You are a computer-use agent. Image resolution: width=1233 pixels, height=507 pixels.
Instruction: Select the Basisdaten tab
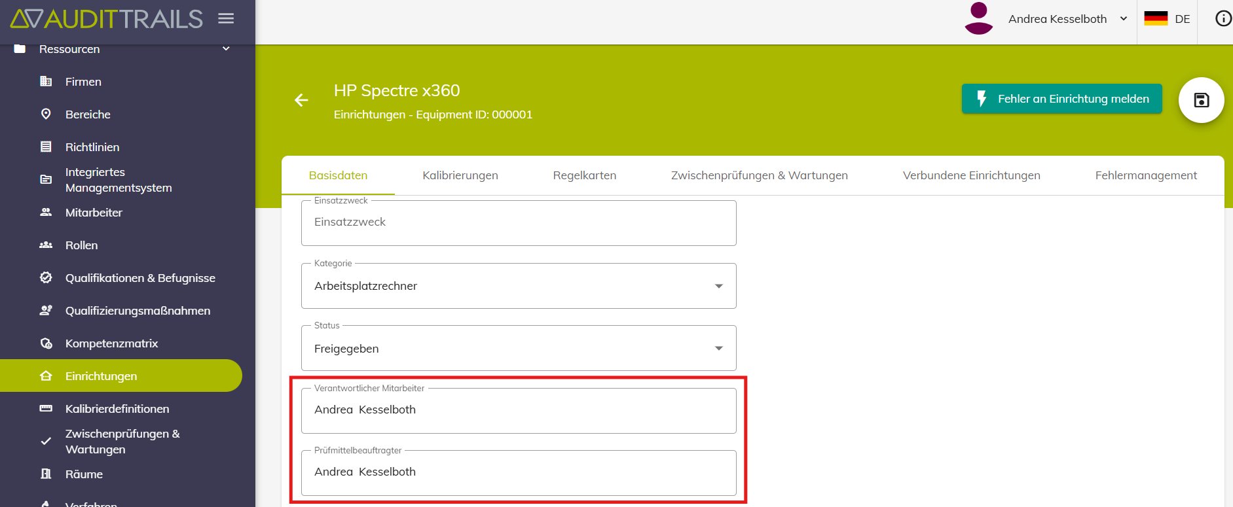coord(338,175)
